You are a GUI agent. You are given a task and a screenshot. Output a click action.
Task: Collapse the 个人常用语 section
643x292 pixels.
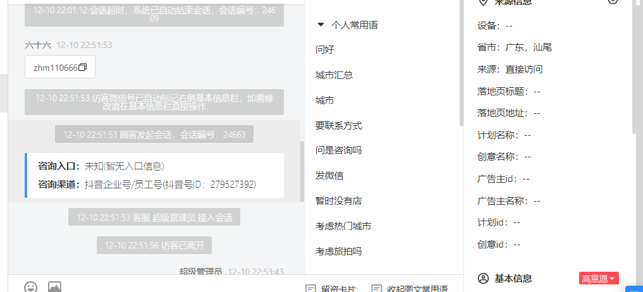[x=321, y=25]
